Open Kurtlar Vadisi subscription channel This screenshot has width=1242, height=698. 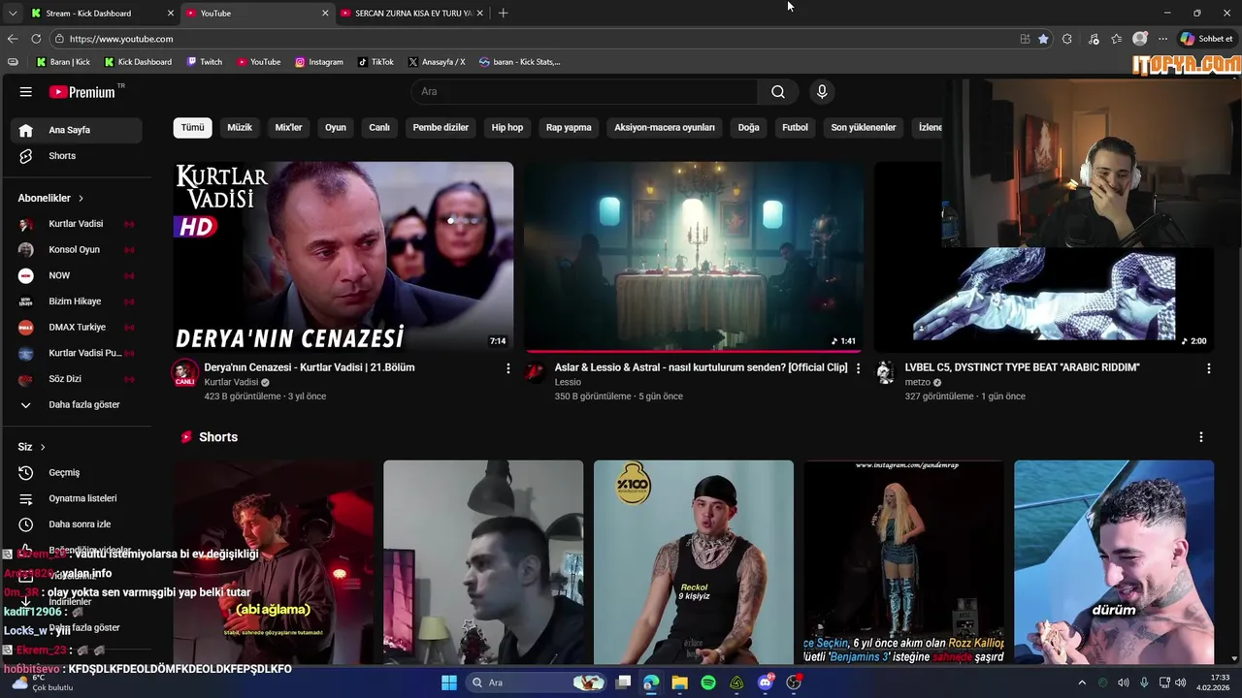click(74, 224)
